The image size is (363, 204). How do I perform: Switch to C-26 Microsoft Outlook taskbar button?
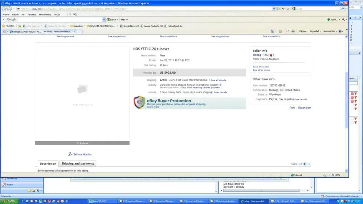(x=284, y=201)
